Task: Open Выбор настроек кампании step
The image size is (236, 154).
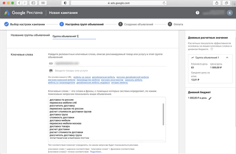Action: 27,24
